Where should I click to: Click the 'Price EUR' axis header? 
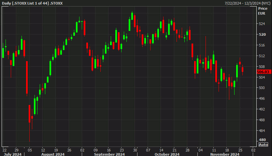[263, 11]
